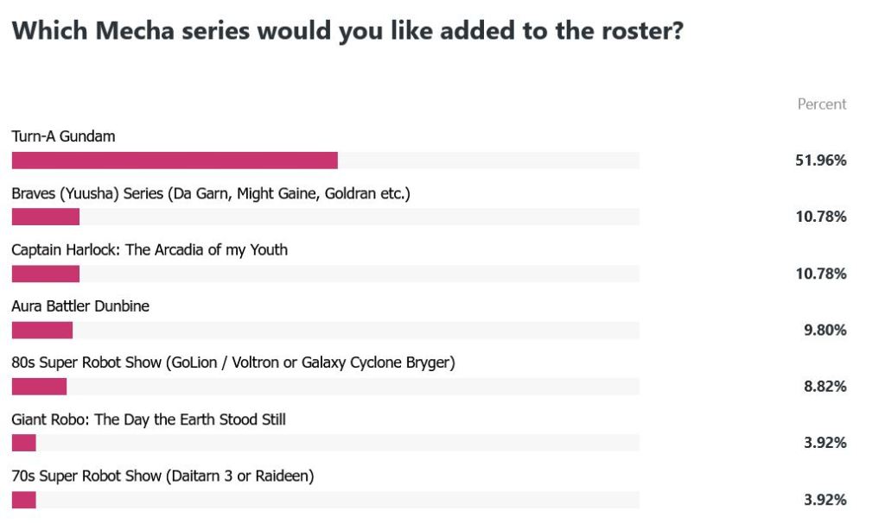This screenshot has height=523, width=885.
Task: Click the poll question heading
Action: pyautogui.click(x=347, y=32)
